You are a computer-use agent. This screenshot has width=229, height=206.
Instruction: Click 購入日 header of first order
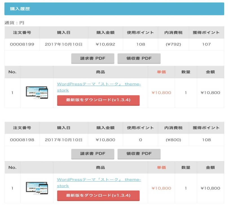[x=64, y=32]
